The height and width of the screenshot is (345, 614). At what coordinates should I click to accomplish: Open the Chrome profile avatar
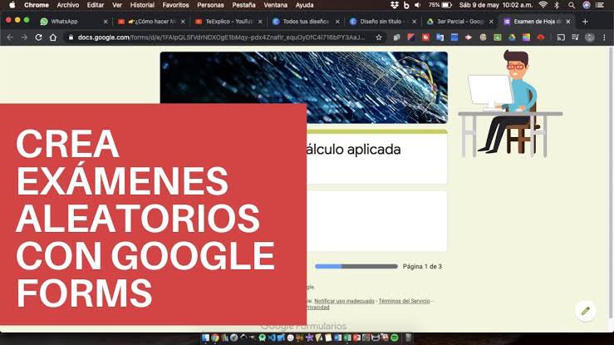click(x=589, y=37)
